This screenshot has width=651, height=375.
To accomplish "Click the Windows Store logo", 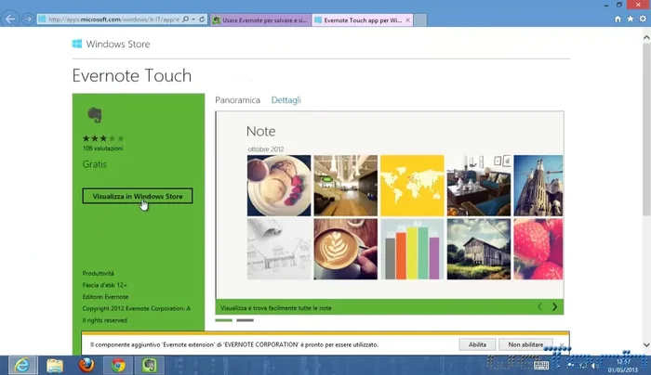I will (x=77, y=44).
